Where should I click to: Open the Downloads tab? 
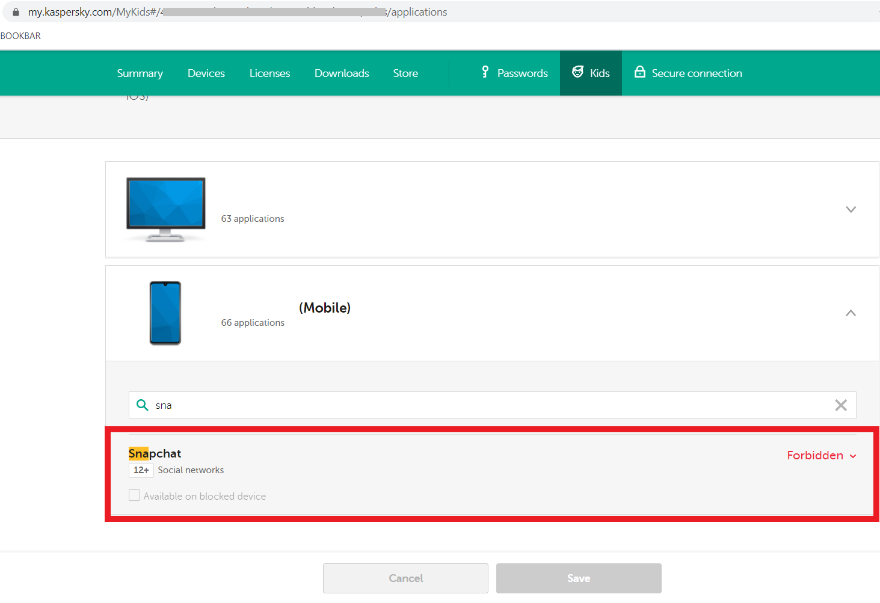[x=342, y=73]
